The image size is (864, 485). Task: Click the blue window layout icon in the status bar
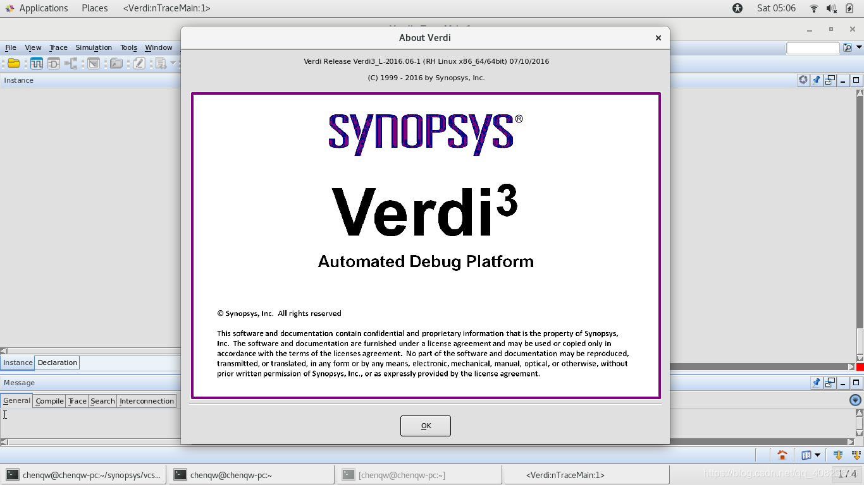click(806, 455)
